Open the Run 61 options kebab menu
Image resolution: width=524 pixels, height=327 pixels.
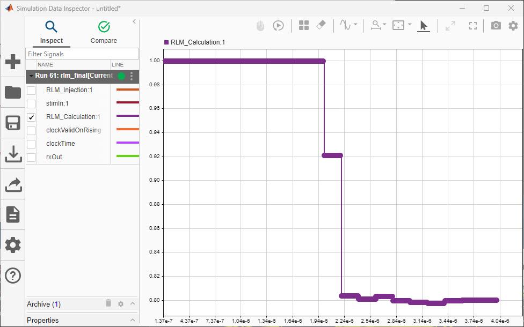132,76
